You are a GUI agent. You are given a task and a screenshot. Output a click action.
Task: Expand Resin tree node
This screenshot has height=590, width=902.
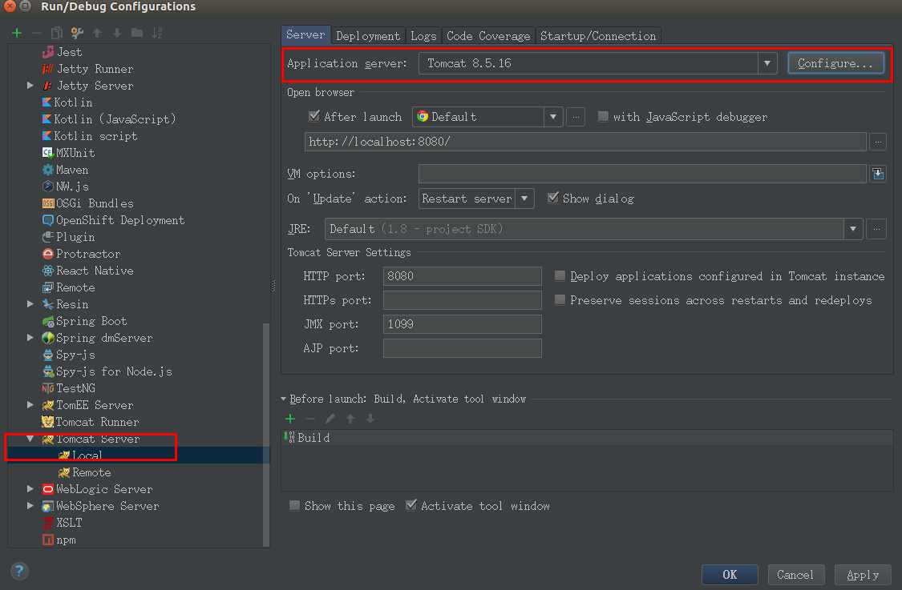tap(30, 304)
